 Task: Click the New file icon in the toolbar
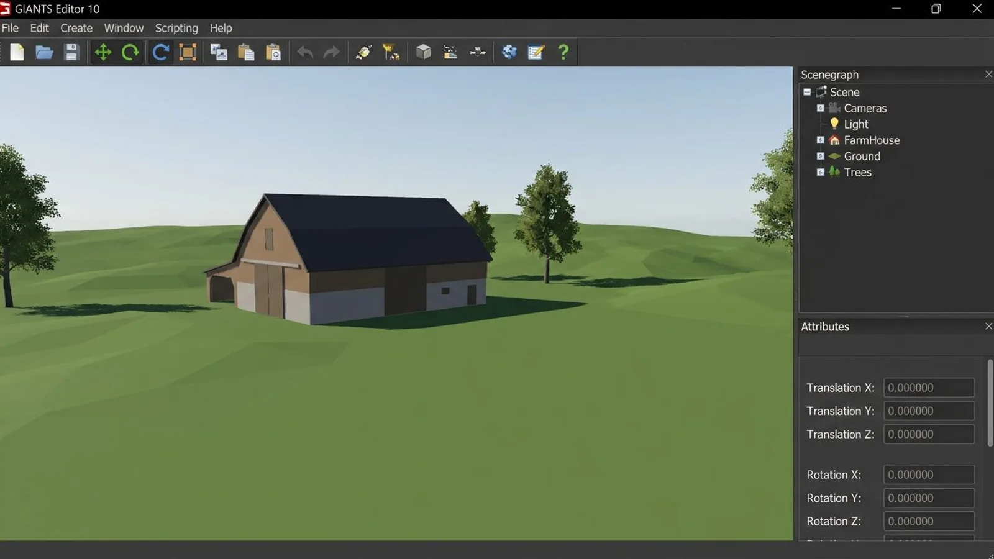(17, 52)
